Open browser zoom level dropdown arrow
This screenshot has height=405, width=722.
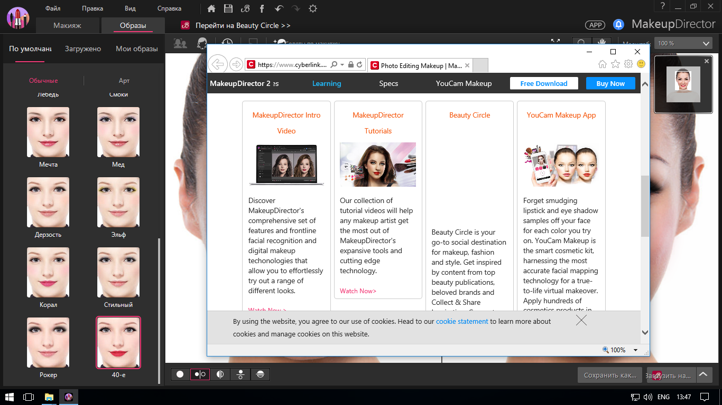[x=635, y=350]
